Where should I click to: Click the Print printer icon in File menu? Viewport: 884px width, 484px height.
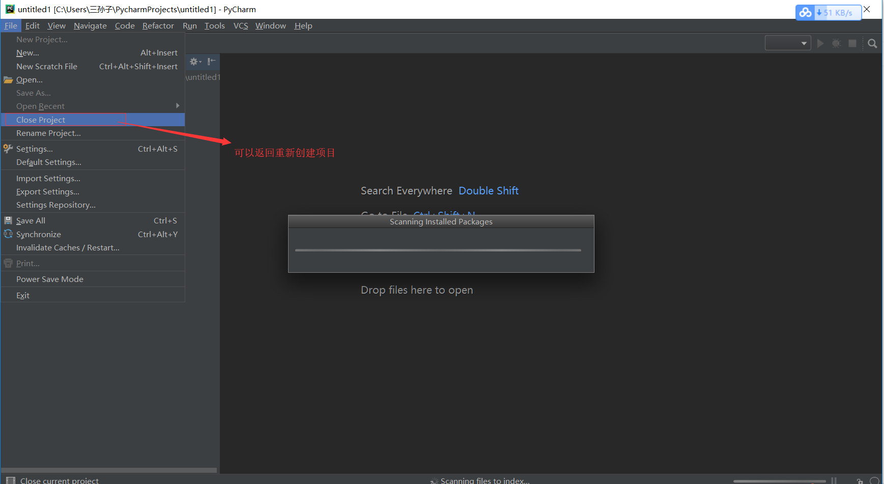point(8,263)
